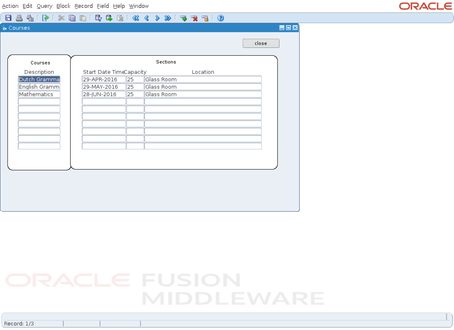Select the Dutch Grammar course field

point(39,79)
